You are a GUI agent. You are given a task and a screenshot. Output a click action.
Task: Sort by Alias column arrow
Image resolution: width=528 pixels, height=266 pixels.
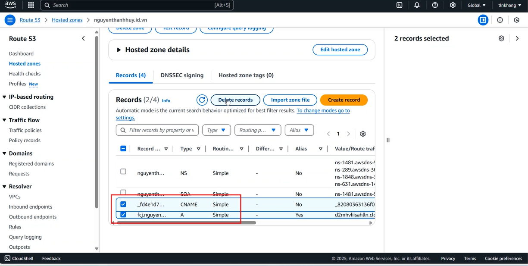(321, 149)
